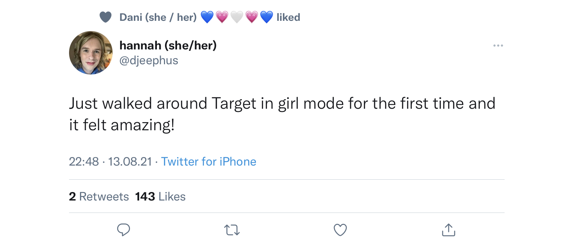Open the Twitter for iPhone link
The height and width of the screenshot is (245, 574).
pyautogui.click(x=209, y=162)
